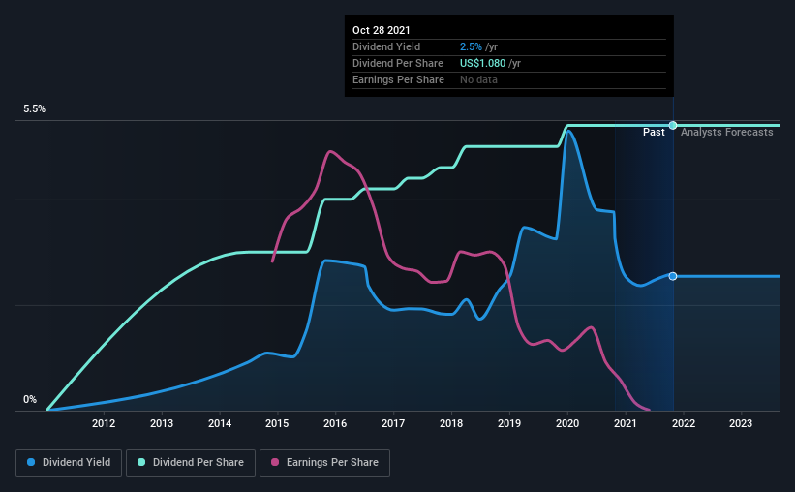This screenshot has width=795, height=492.
Task: Click the tooltip Dividend Per Share label
Action: coord(398,63)
